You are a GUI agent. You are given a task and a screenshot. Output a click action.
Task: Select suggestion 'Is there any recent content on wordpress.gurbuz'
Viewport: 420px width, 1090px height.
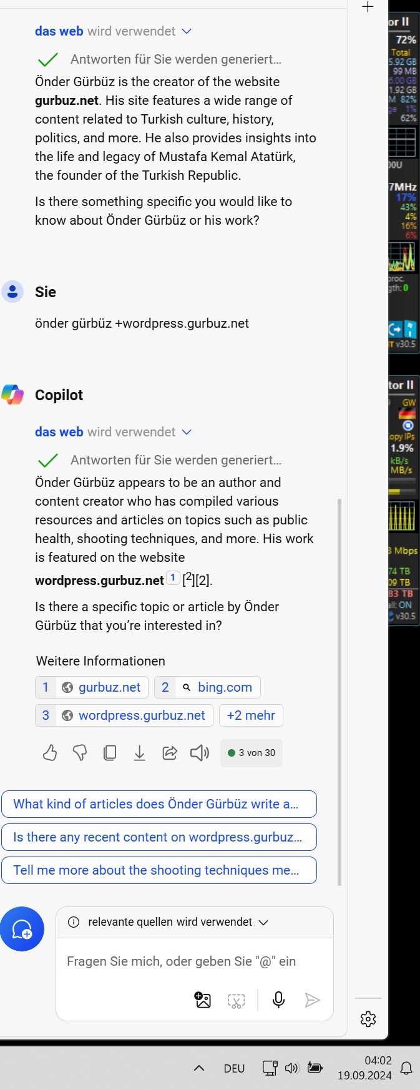[159, 837]
